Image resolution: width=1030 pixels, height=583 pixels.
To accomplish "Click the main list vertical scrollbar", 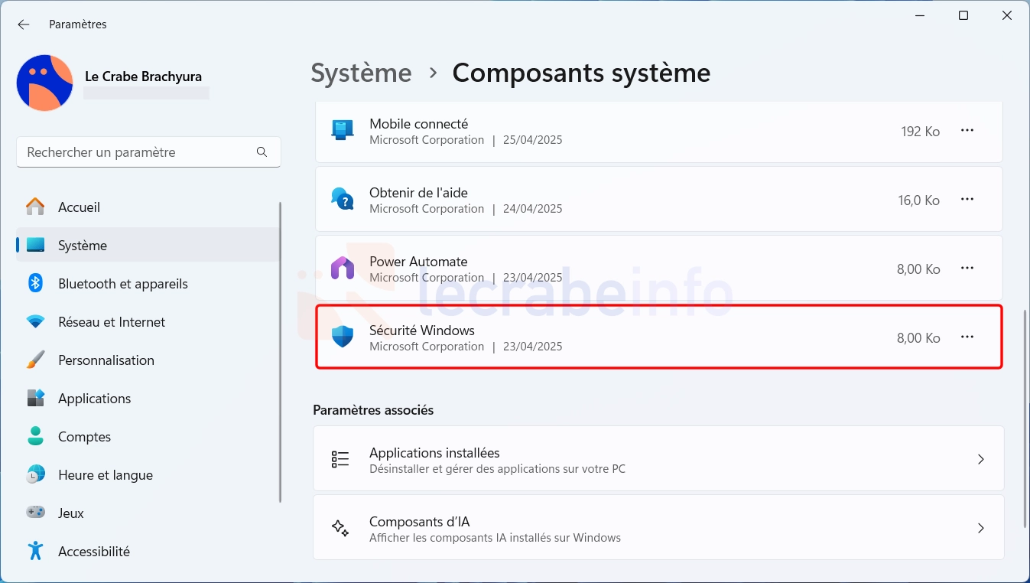I will pos(1025,418).
